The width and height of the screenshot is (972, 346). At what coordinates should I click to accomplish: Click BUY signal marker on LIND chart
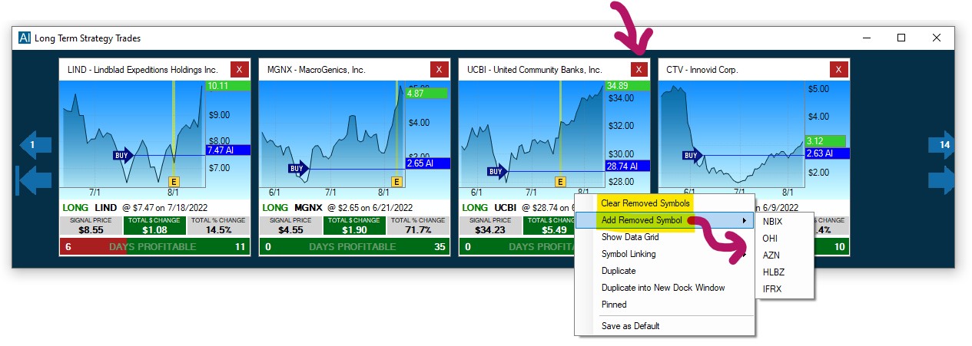click(x=122, y=156)
